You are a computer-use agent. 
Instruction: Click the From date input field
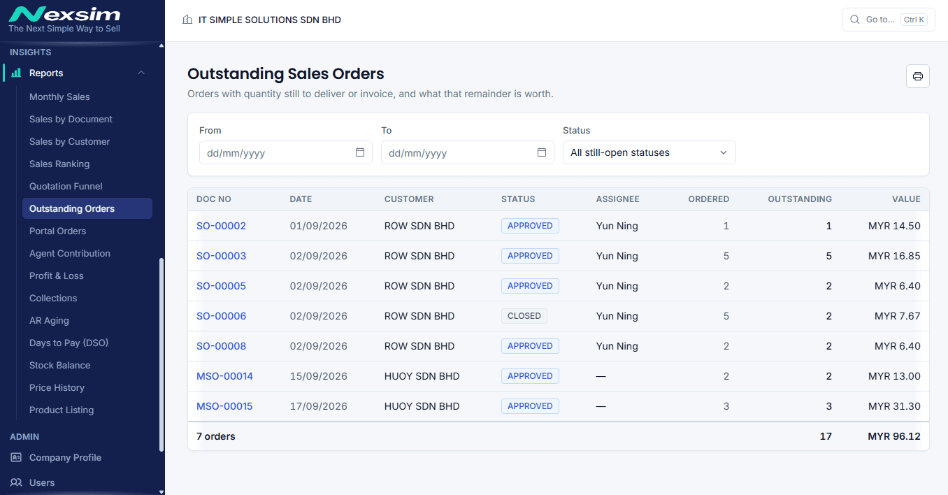point(285,152)
